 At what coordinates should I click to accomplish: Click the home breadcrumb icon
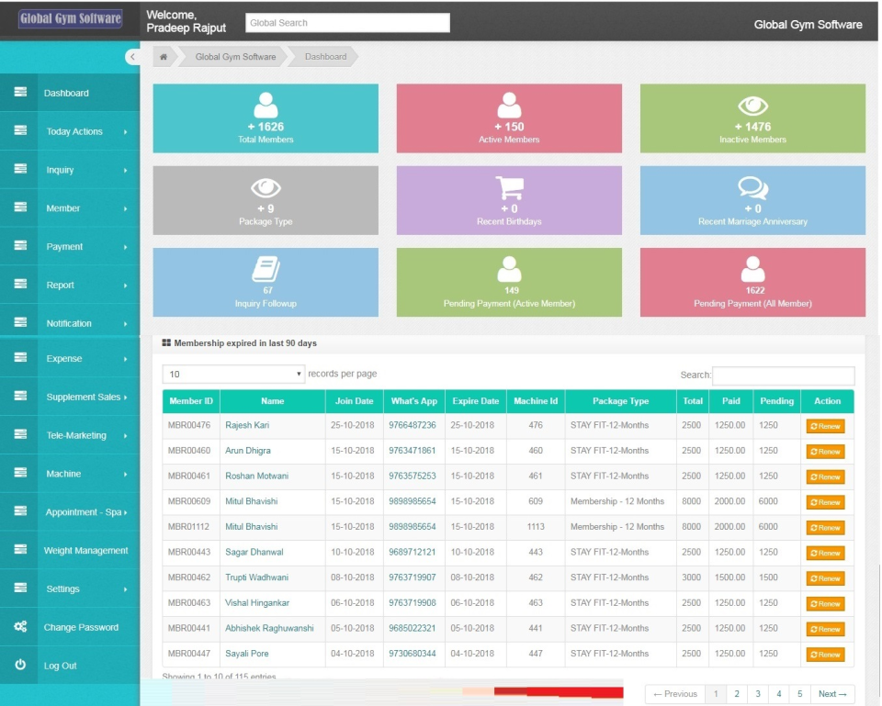162,57
